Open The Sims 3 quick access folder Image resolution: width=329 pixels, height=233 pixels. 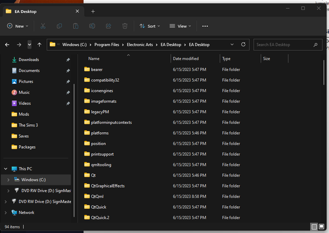click(29, 125)
